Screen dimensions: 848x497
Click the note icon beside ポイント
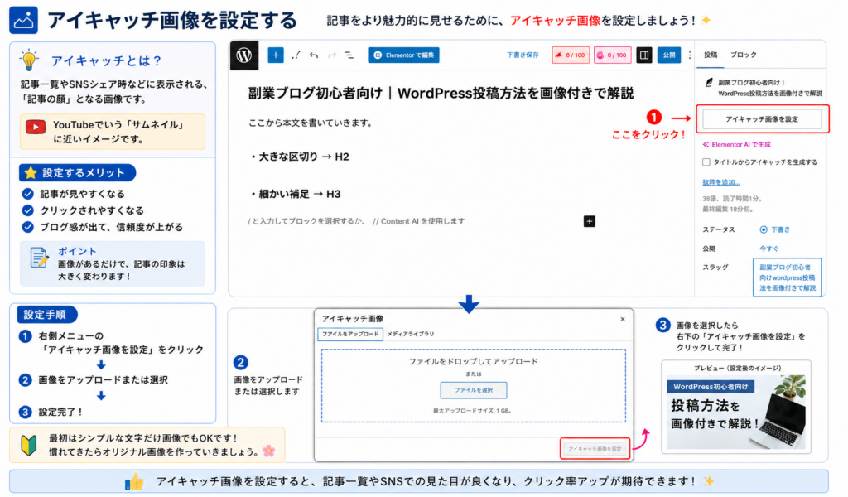pyautogui.click(x=39, y=258)
